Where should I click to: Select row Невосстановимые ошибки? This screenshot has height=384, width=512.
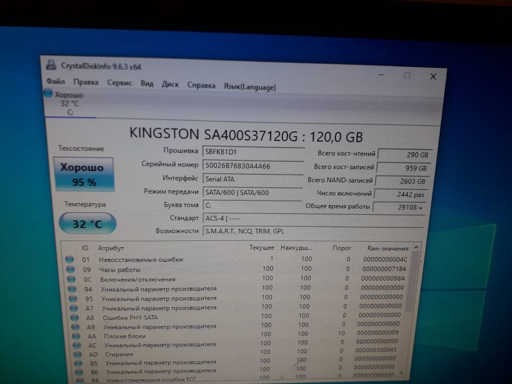pyautogui.click(x=237, y=259)
